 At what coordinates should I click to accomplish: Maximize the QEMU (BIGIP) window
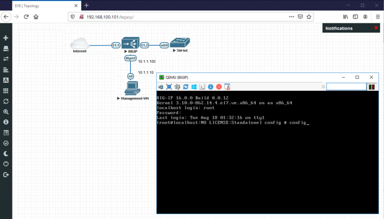[x=357, y=77]
